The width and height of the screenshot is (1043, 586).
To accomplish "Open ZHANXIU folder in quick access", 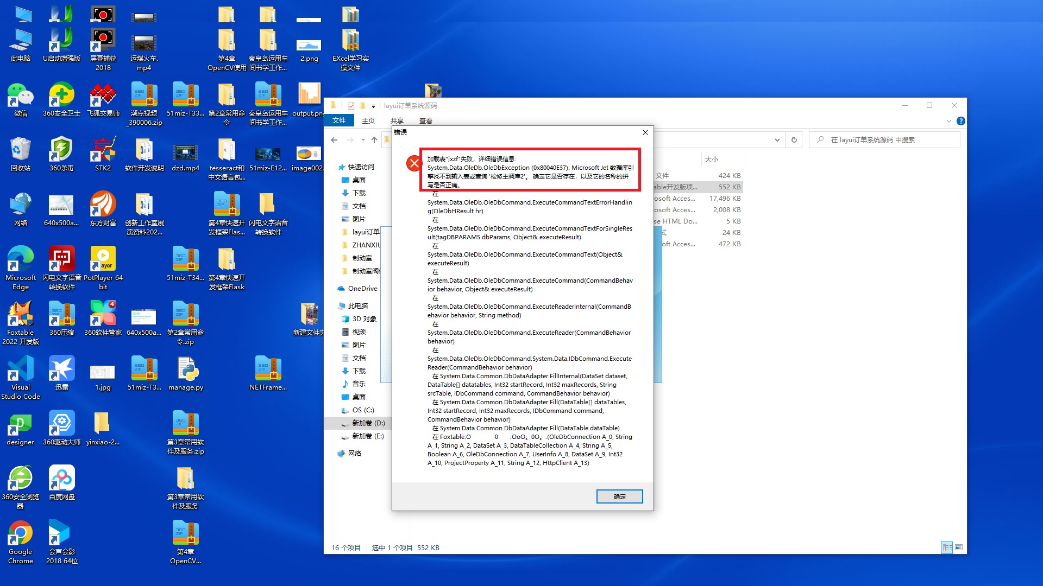I will click(361, 245).
